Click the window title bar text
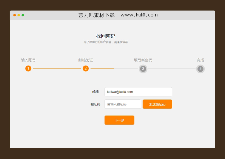 [x=118, y=15]
